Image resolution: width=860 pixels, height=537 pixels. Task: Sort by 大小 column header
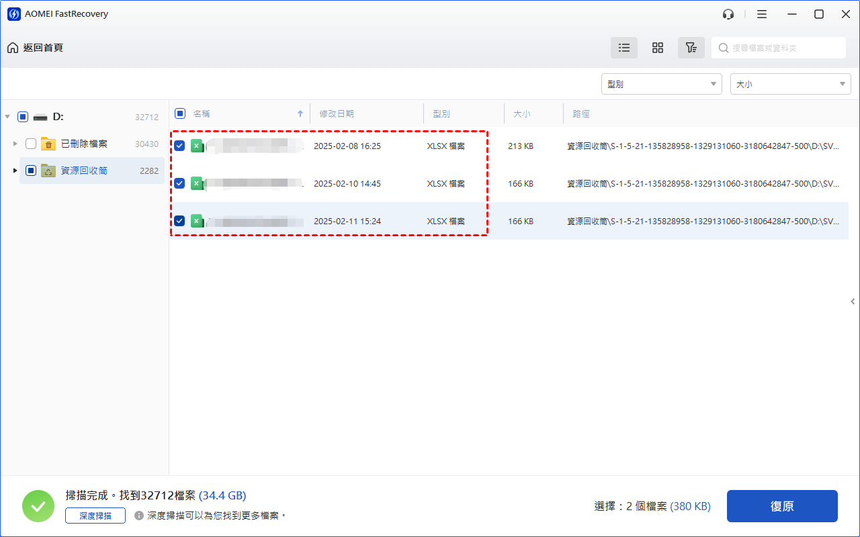[521, 114]
